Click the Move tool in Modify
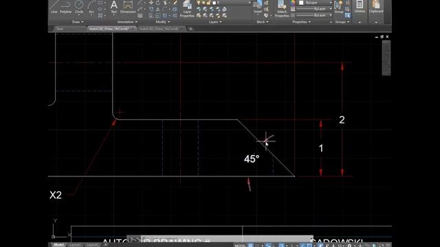Viewport: 440px width, 247px height. click(x=151, y=3)
